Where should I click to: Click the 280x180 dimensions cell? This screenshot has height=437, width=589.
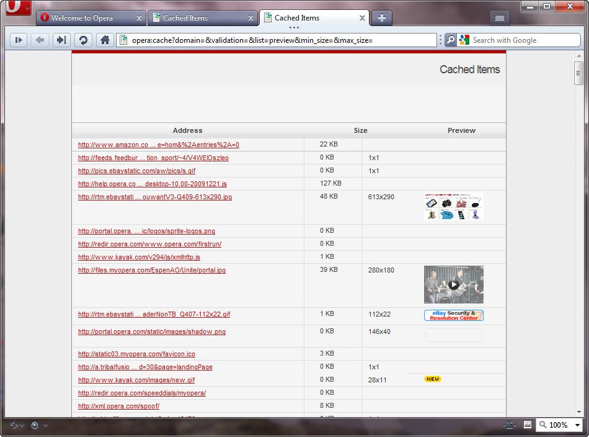click(x=381, y=270)
